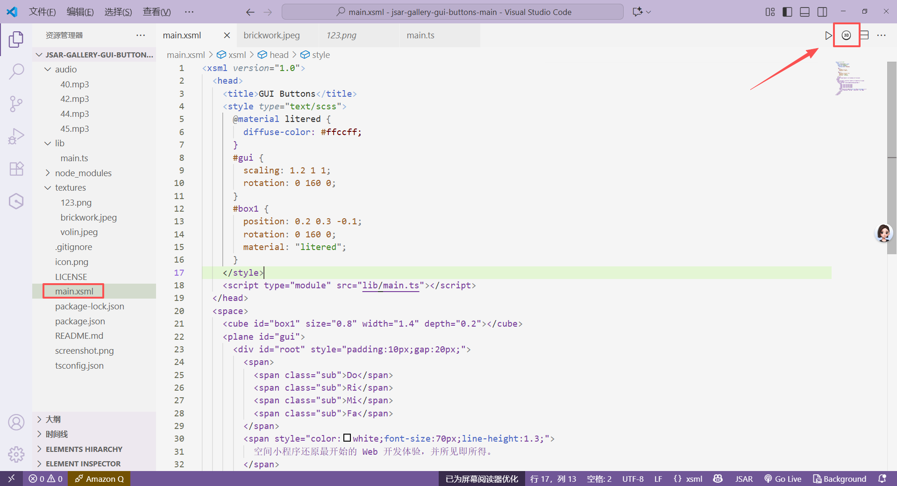Change encoding UTF-8 in status bar
This screenshot has height=486, width=897.
pyautogui.click(x=633, y=479)
